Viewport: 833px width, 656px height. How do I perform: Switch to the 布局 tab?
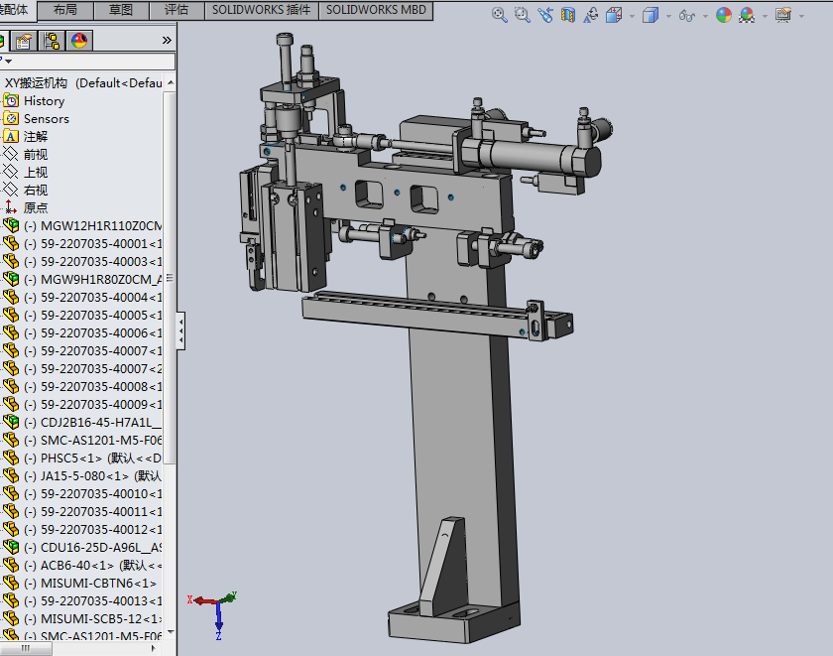[x=64, y=10]
